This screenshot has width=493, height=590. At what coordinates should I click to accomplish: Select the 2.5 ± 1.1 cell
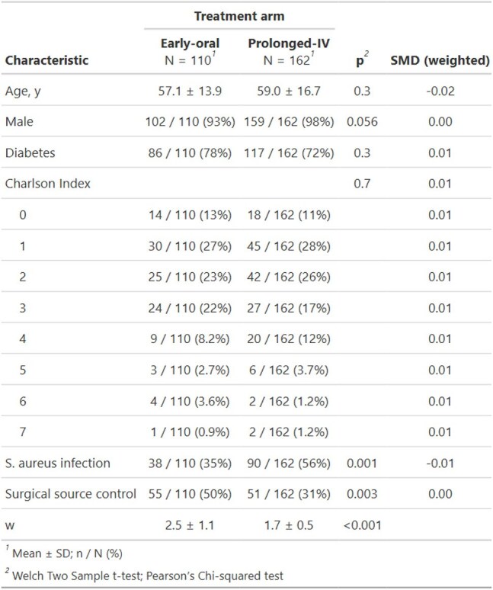pyautogui.click(x=190, y=525)
